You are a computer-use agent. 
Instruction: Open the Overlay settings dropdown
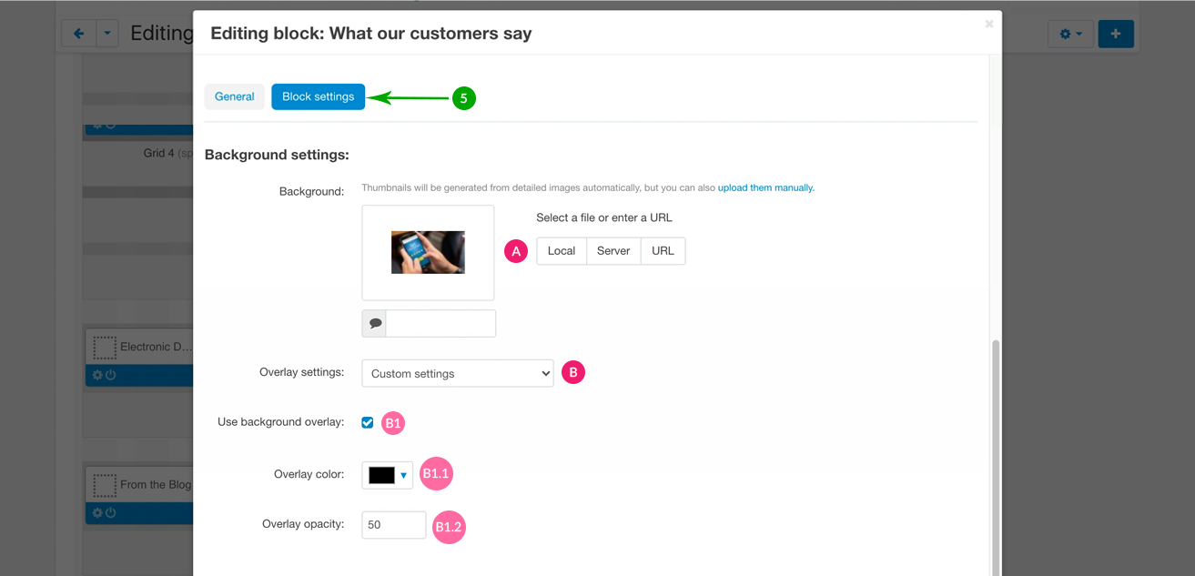point(457,373)
